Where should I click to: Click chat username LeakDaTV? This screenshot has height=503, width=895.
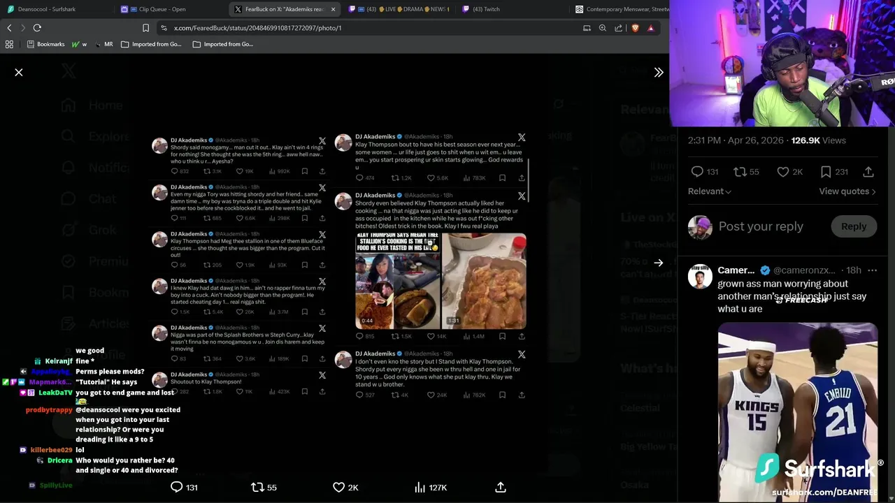point(56,393)
